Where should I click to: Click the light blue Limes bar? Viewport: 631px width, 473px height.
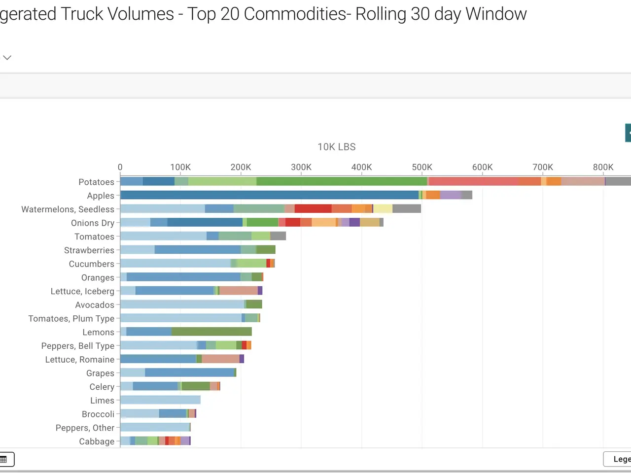pyautogui.click(x=160, y=400)
